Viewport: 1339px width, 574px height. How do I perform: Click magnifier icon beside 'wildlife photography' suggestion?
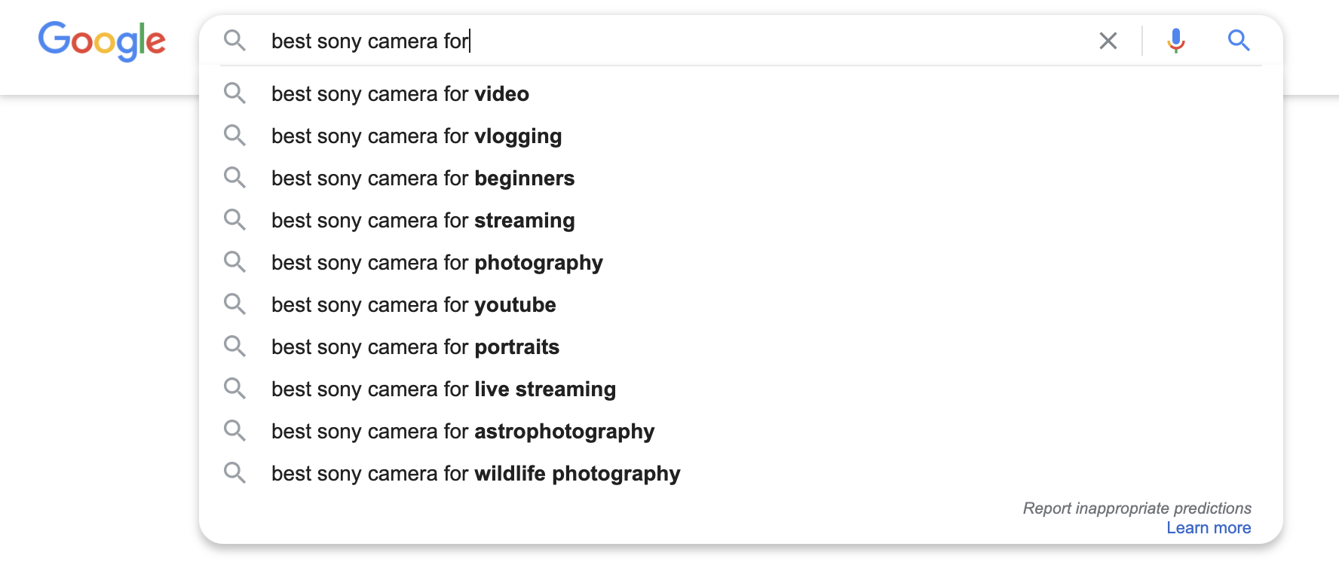tap(234, 473)
